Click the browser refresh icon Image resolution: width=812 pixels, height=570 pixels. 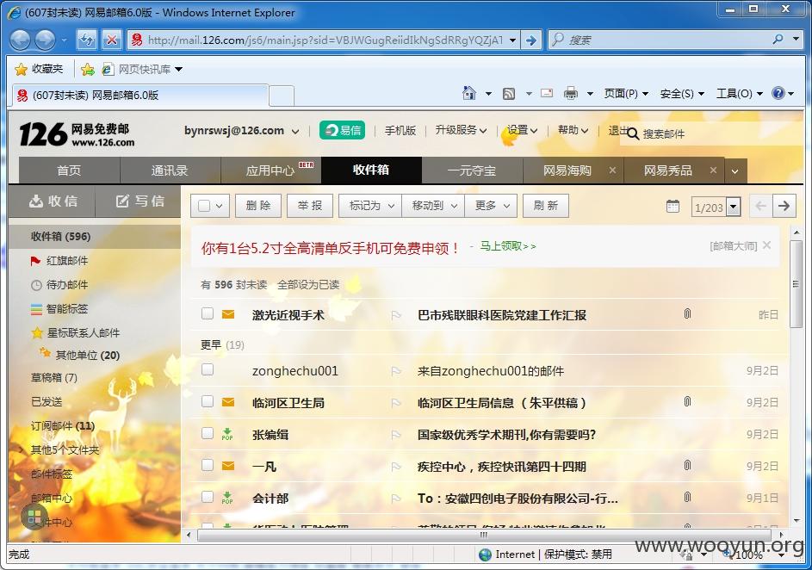86,40
